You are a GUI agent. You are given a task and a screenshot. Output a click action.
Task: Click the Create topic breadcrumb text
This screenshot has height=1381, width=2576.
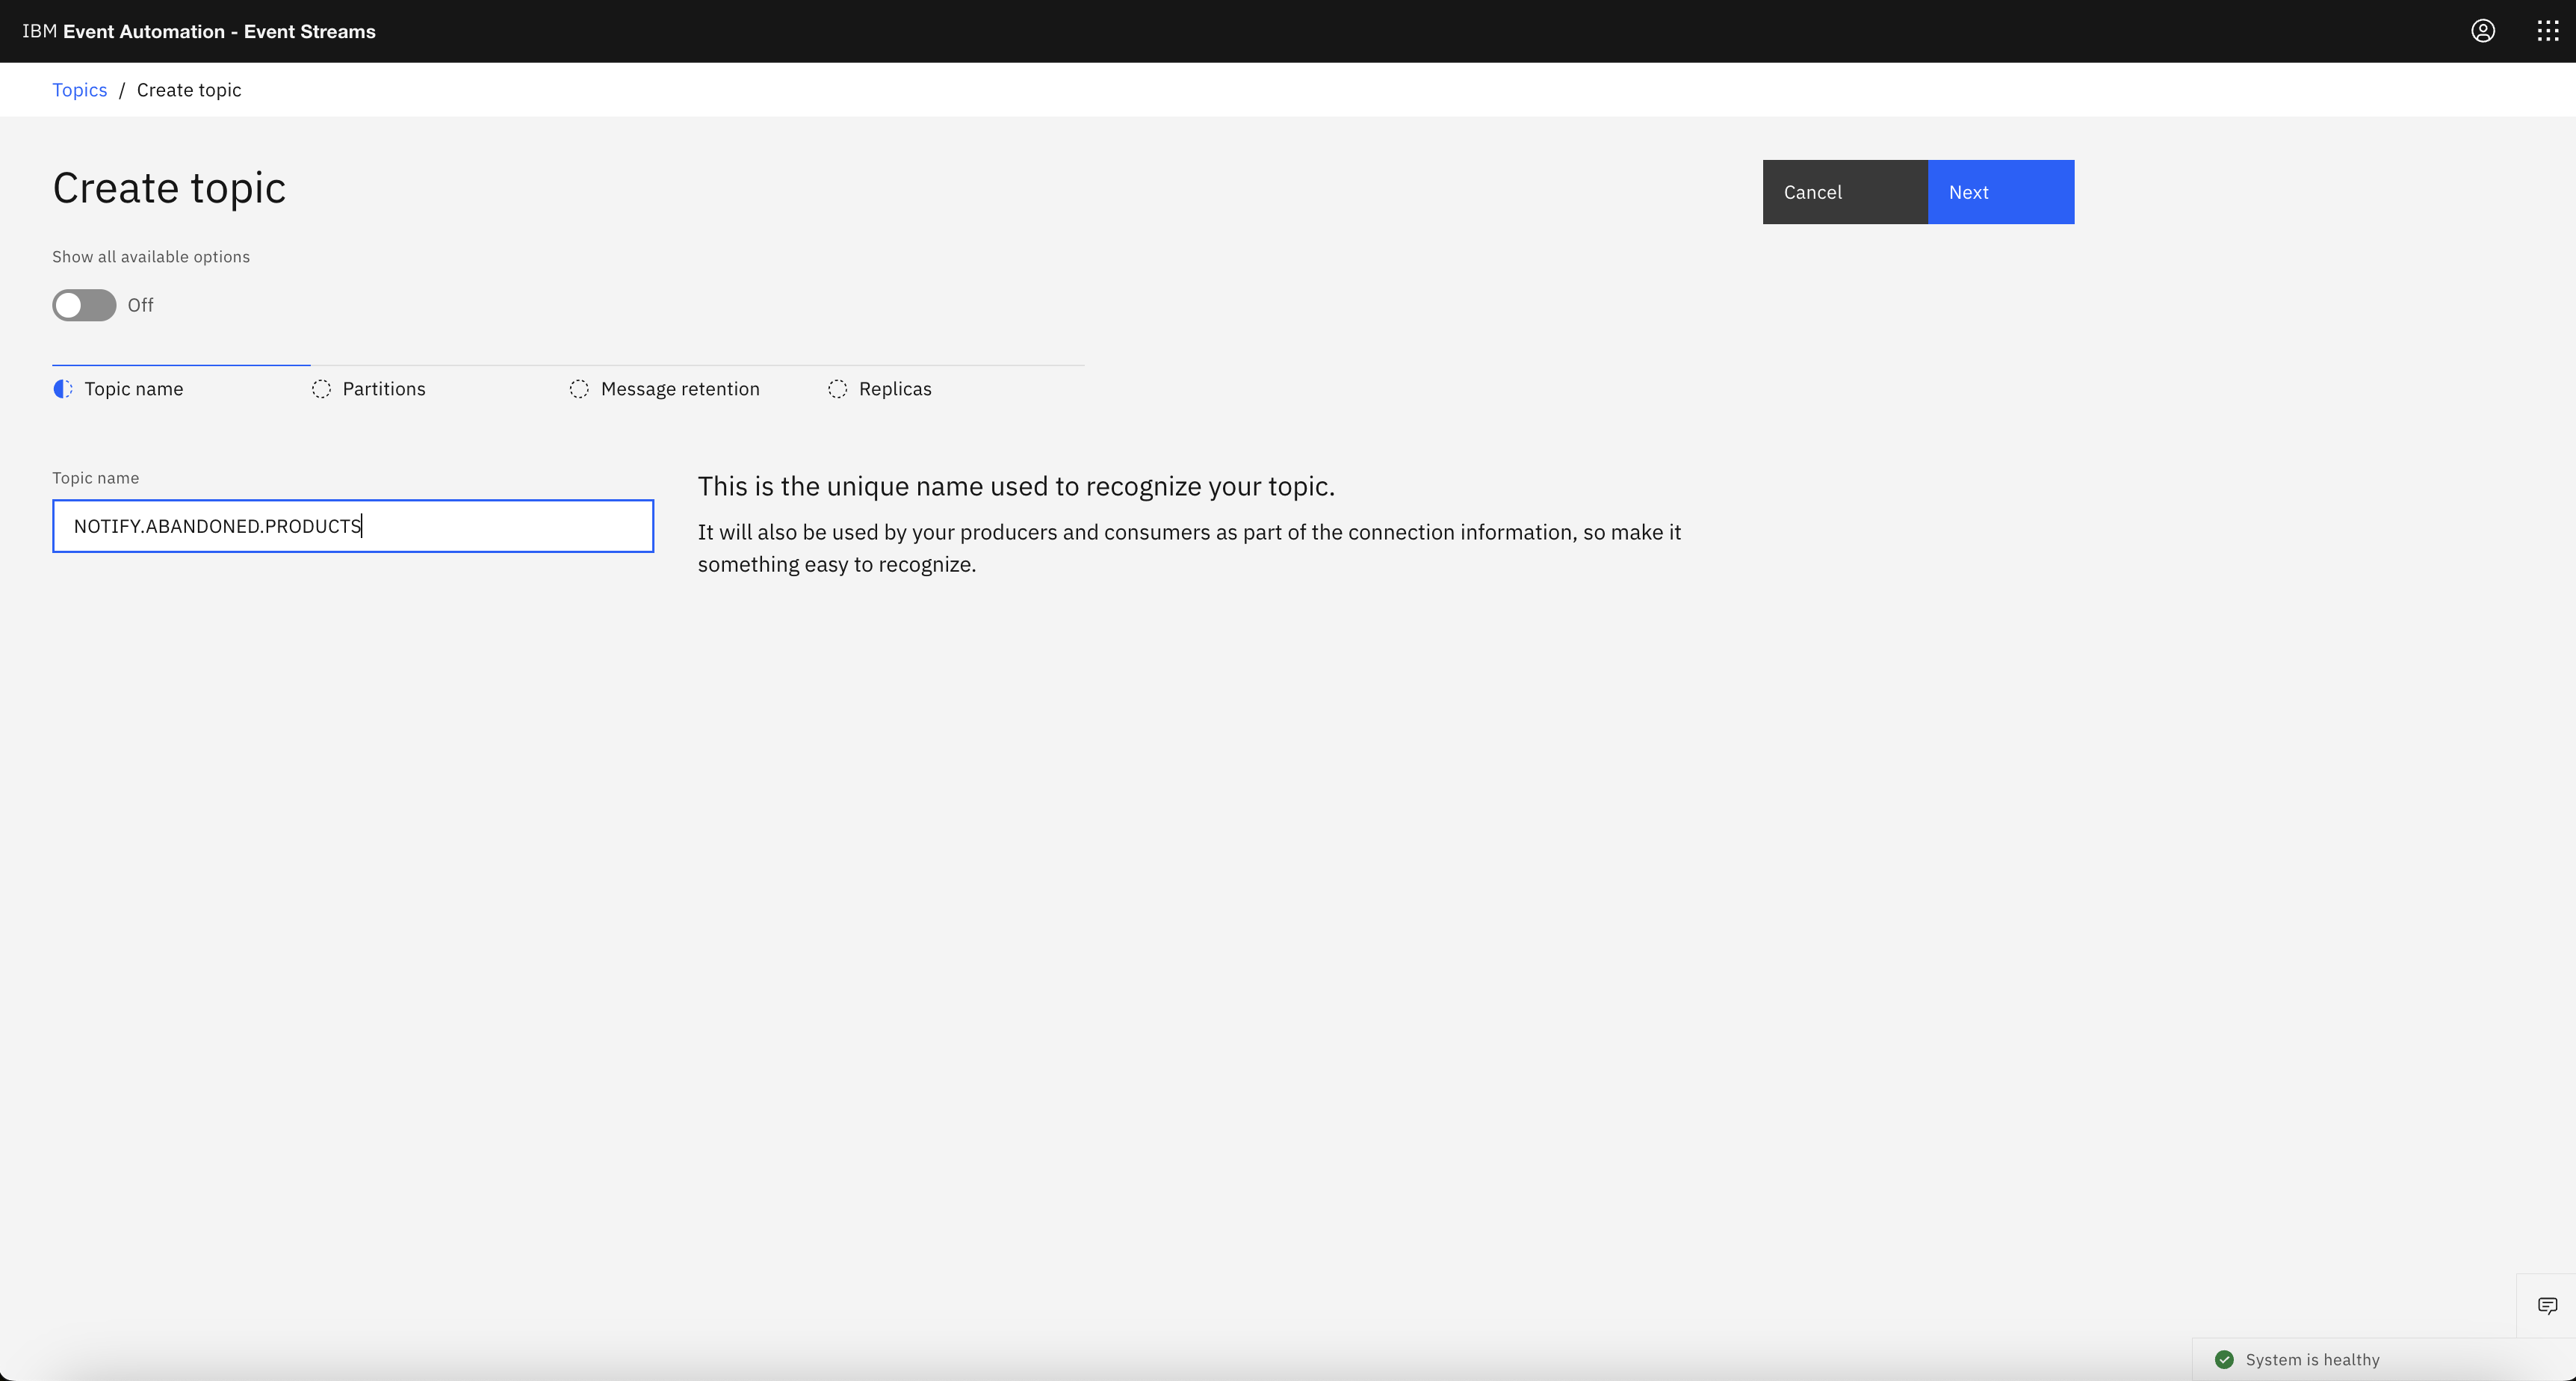tap(189, 90)
